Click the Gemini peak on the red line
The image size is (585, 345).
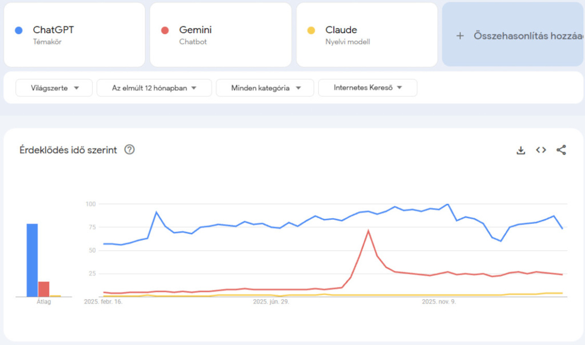pyautogui.click(x=368, y=231)
